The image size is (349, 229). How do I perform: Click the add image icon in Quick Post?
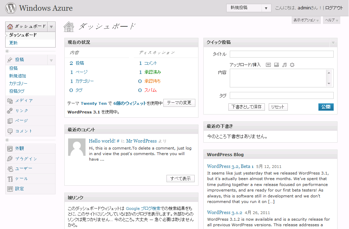[268, 65]
